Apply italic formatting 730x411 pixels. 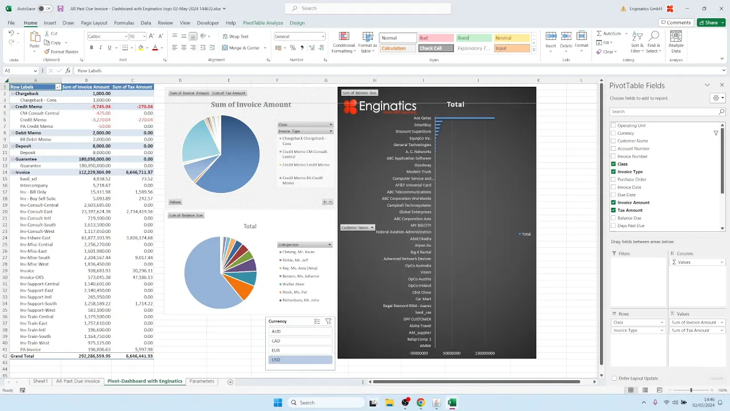99,48
